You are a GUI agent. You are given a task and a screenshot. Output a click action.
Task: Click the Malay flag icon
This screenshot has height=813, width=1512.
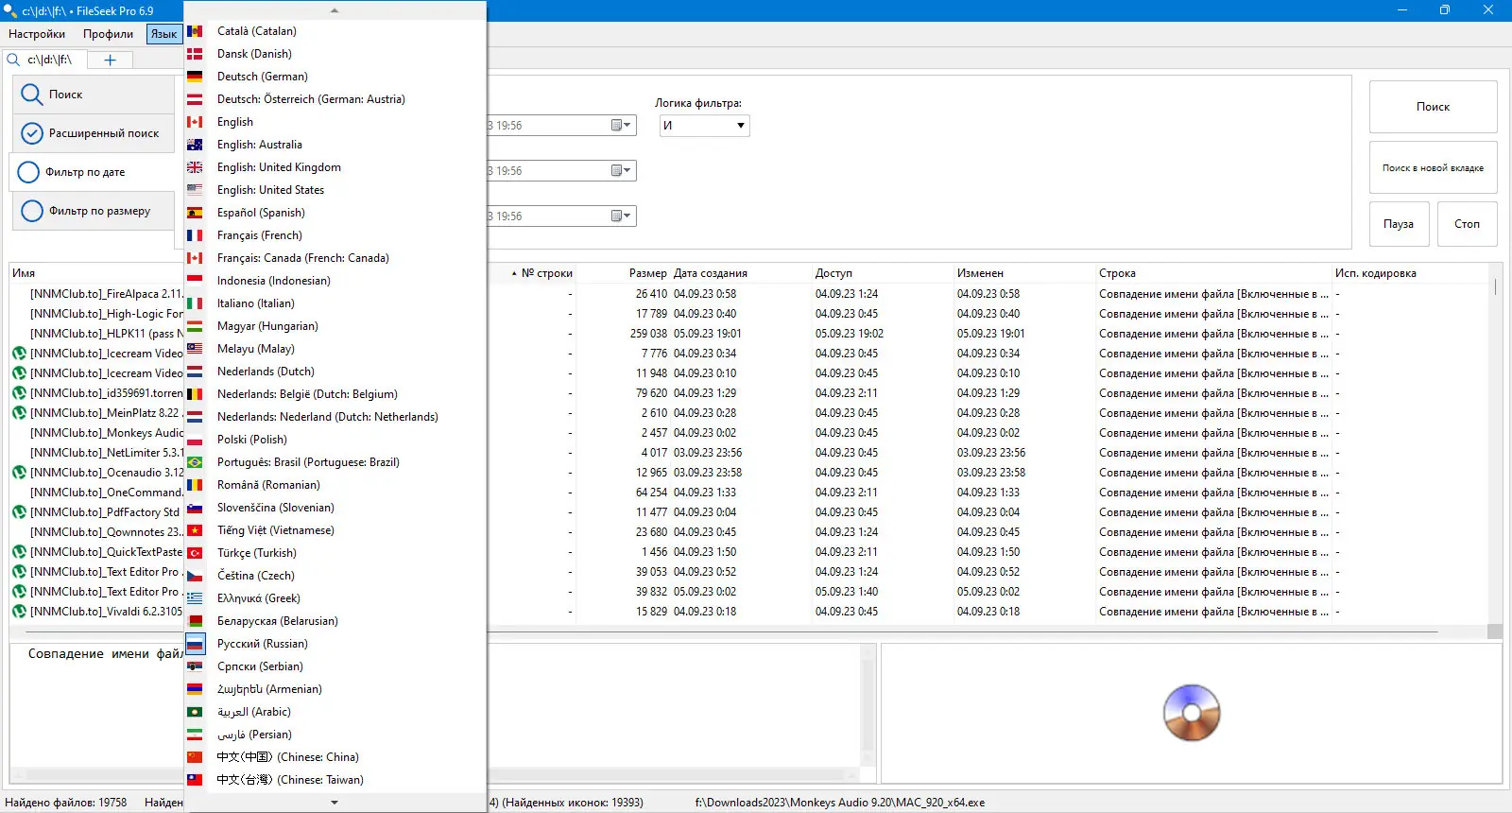tap(195, 349)
